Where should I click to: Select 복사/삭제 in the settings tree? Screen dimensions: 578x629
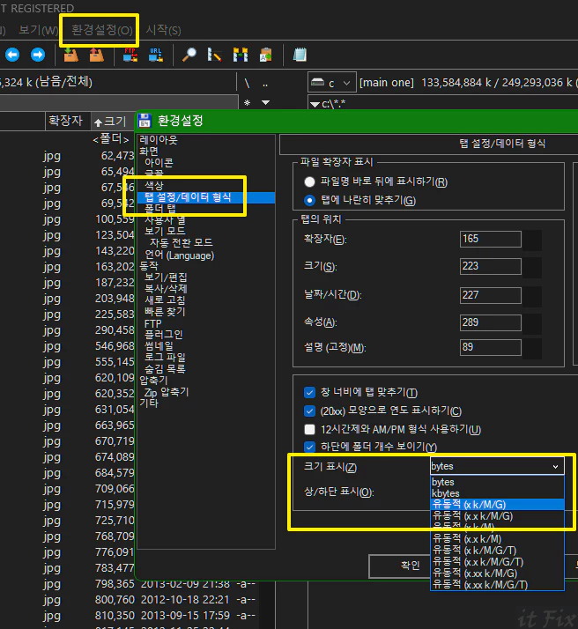coord(166,288)
